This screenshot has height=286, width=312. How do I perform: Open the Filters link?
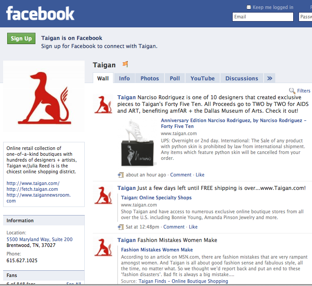[303, 91]
